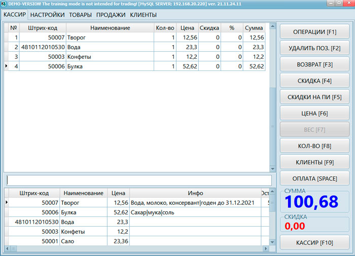Click the ОПЕРАЦИИ [F1] button
355x256 pixels.
coord(315,32)
